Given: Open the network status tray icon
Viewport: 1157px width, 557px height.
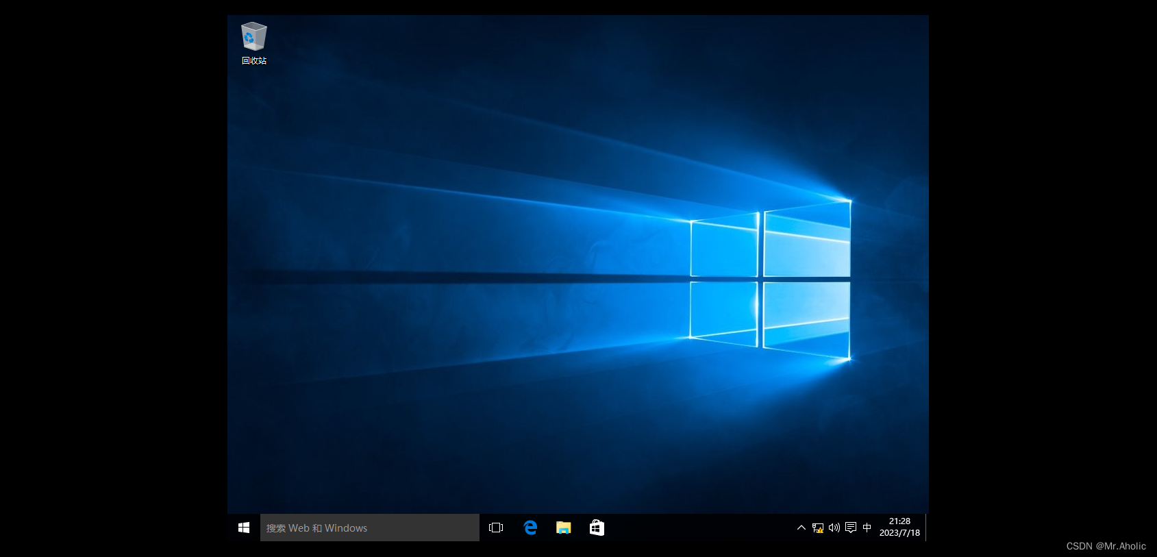Looking at the screenshot, I should tap(818, 528).
